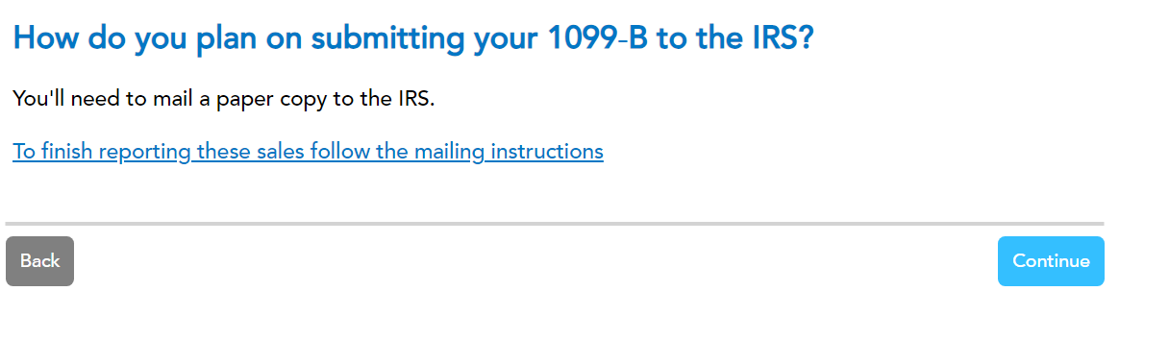1169x364 pixels.
Task: Click "IRS." in the paper copy sentence
Action: [416, 99]
